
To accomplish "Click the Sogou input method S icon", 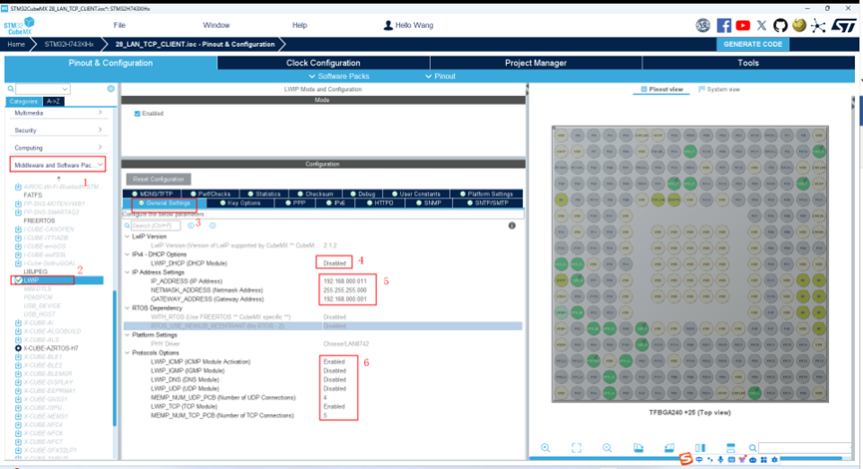I will 685,459.
